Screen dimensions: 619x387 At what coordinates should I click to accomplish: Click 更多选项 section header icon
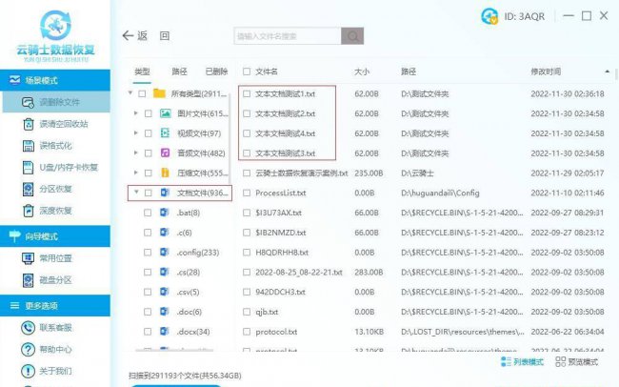[14, 306]
